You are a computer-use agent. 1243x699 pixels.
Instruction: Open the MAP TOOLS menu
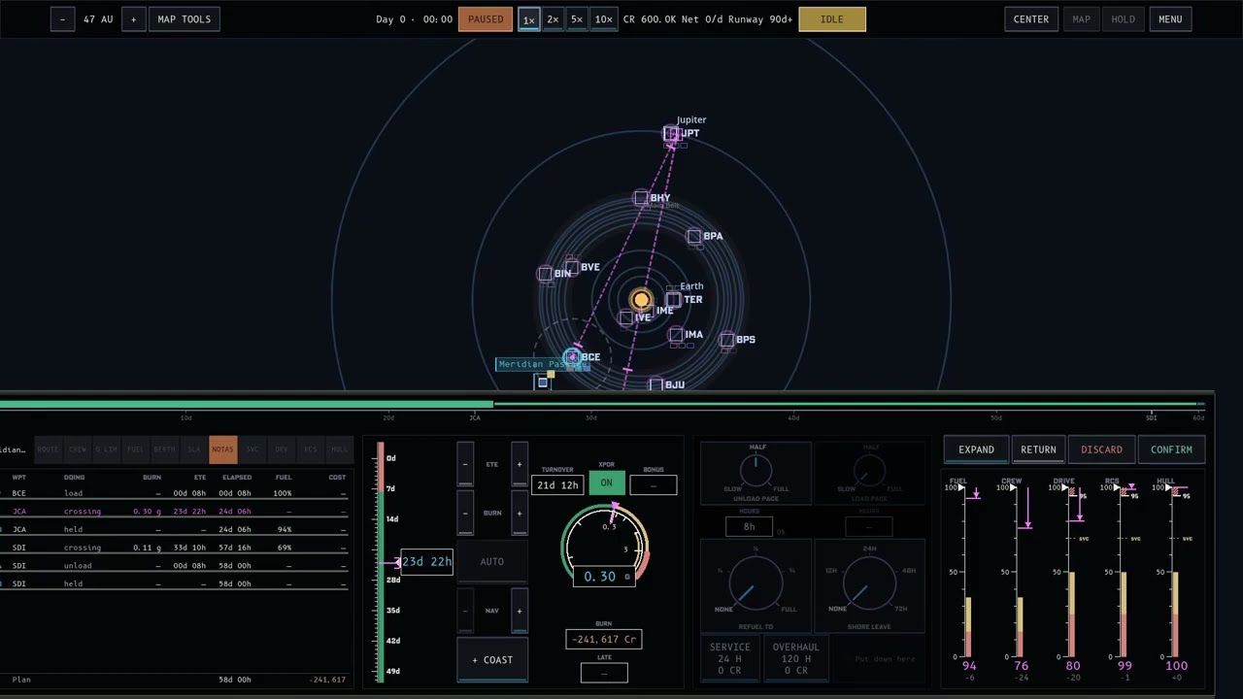pyautogui.click(x=184, y=19)
